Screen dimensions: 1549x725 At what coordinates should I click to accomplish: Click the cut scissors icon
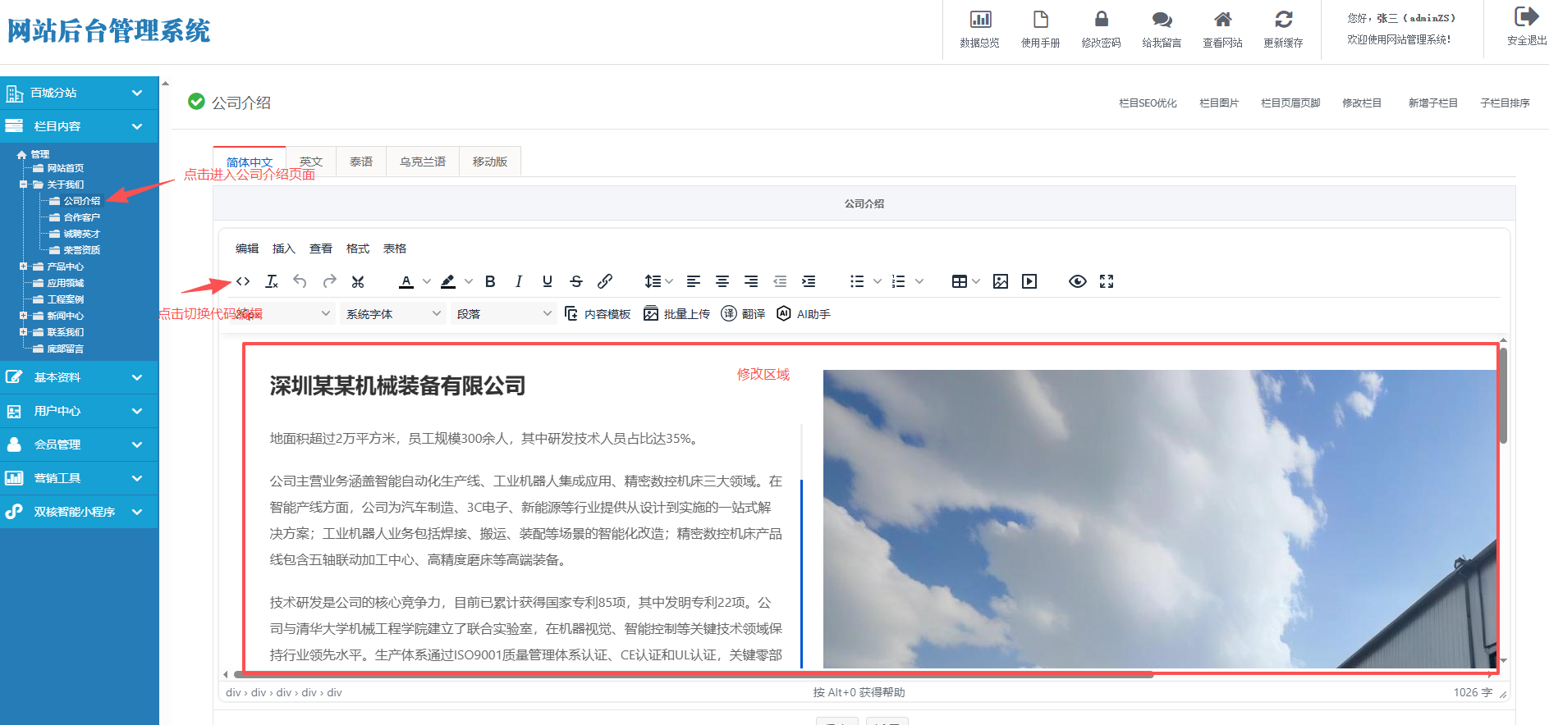click(x=358, y=281)
